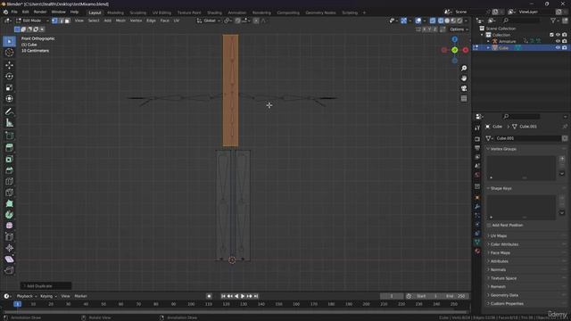Image resolution: width=571 pixels, height=321 pixels.
Task: Expand the UV Maps panel
Action: (x=498, y=235)
